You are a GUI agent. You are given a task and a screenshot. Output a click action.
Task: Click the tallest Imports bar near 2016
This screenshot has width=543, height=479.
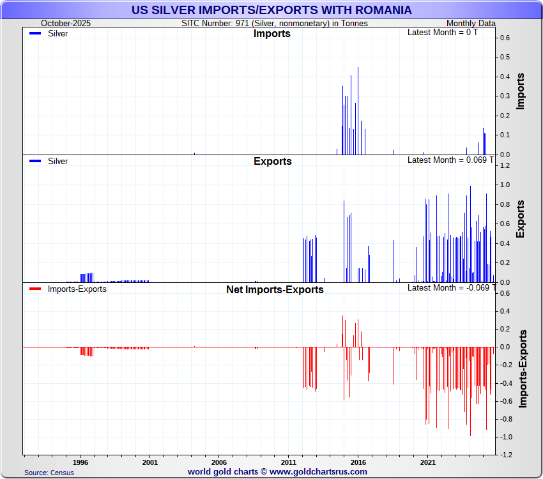coord(358,110)
